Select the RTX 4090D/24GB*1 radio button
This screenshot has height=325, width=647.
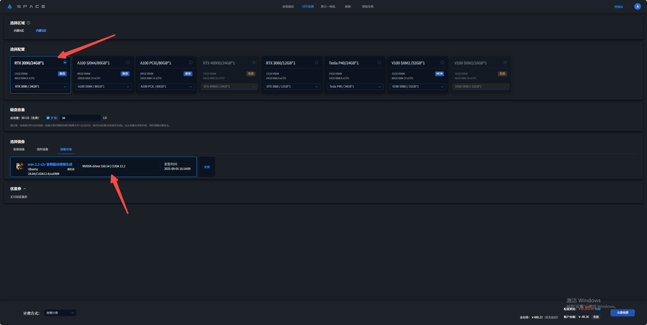pos(254,63)
